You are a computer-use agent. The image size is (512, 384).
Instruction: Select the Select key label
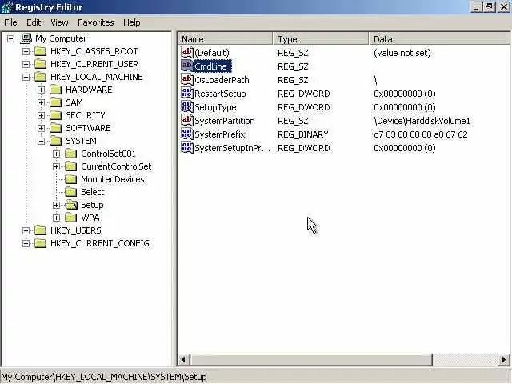(93, 192)
